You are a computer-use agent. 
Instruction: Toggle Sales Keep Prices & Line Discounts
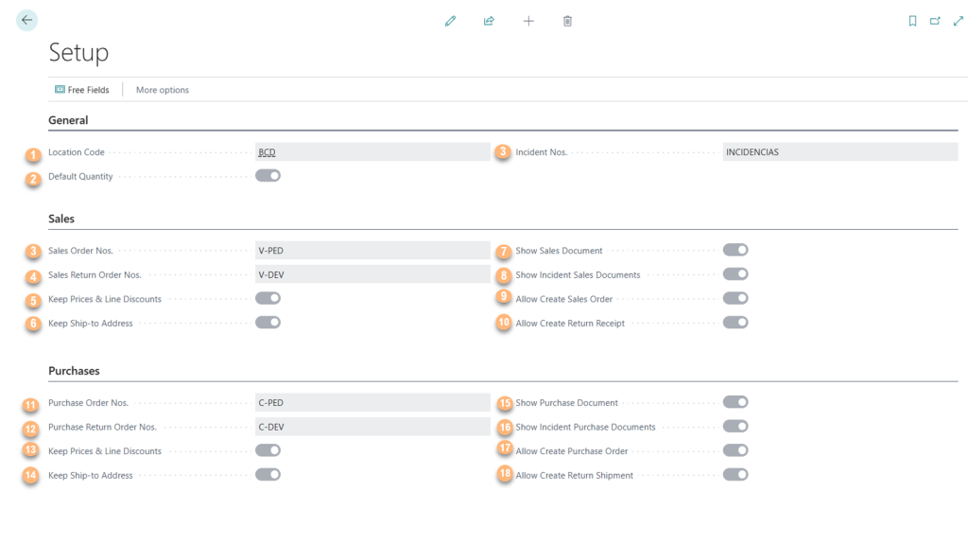268,299
